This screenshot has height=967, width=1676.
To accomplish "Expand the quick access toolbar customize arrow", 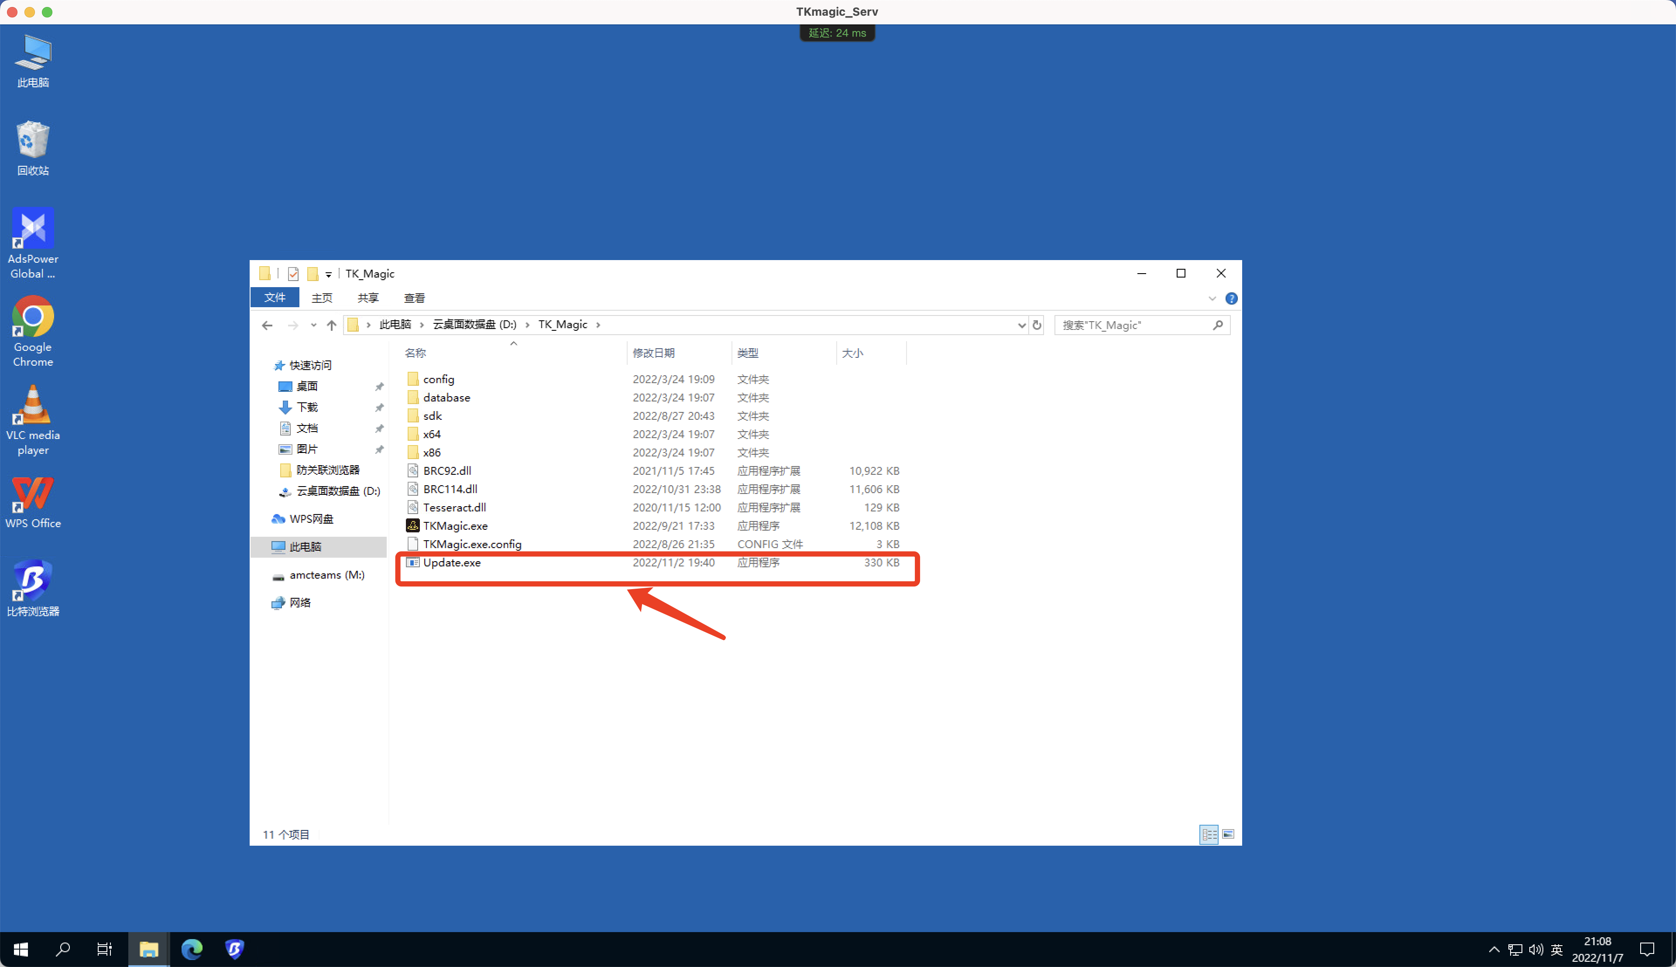I will click(328, 274).
